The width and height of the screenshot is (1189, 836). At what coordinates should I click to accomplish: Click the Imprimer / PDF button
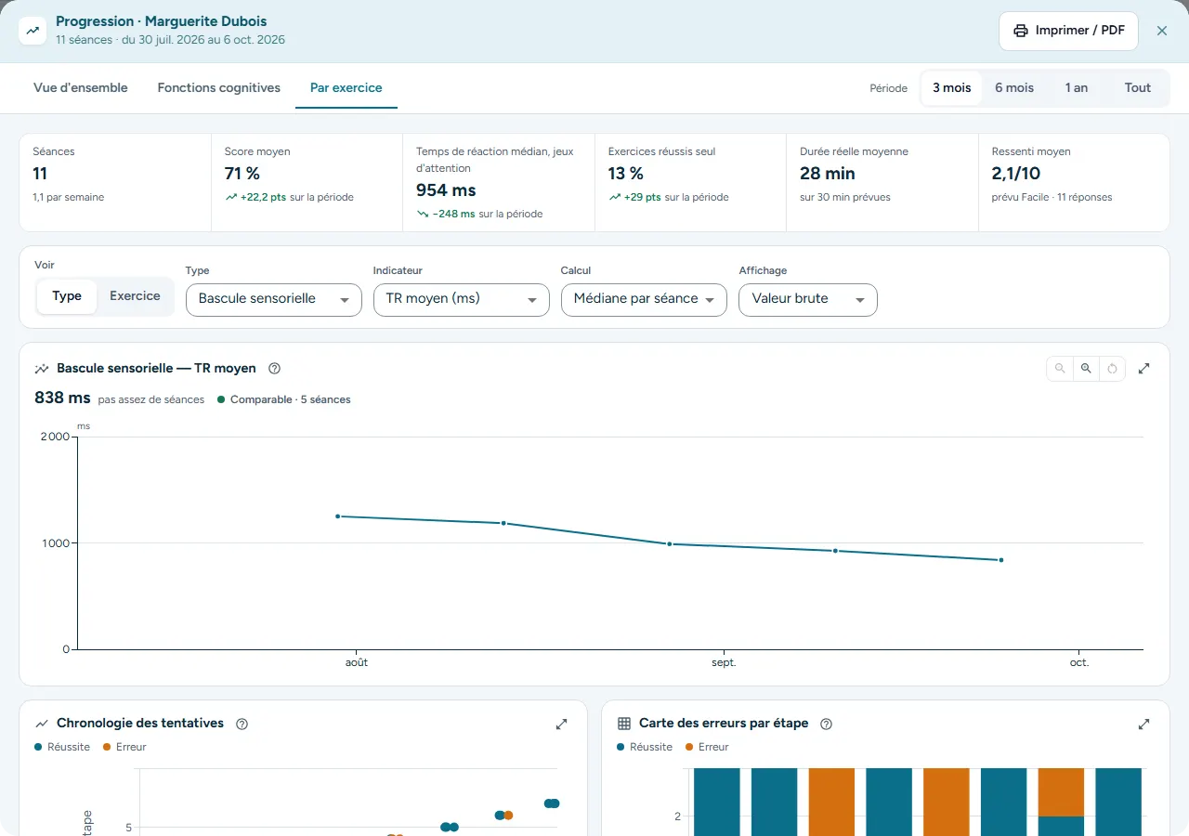click(1068, 31)
